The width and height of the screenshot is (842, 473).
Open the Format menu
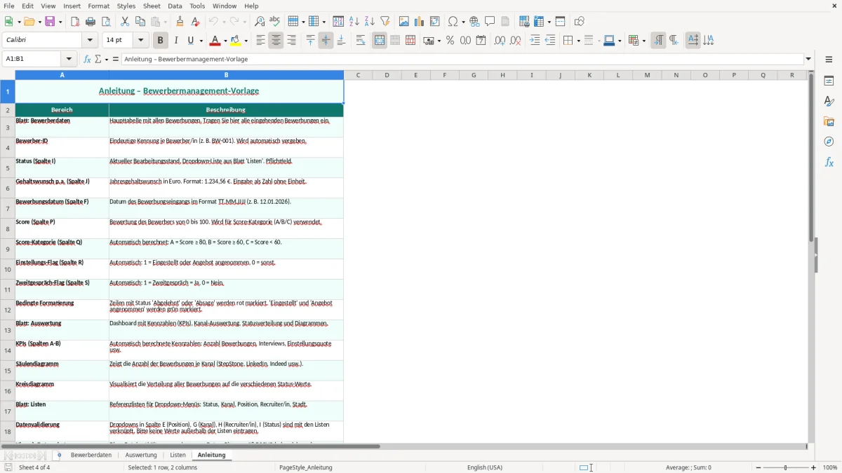pyautogui.click(x=98, y=6)
